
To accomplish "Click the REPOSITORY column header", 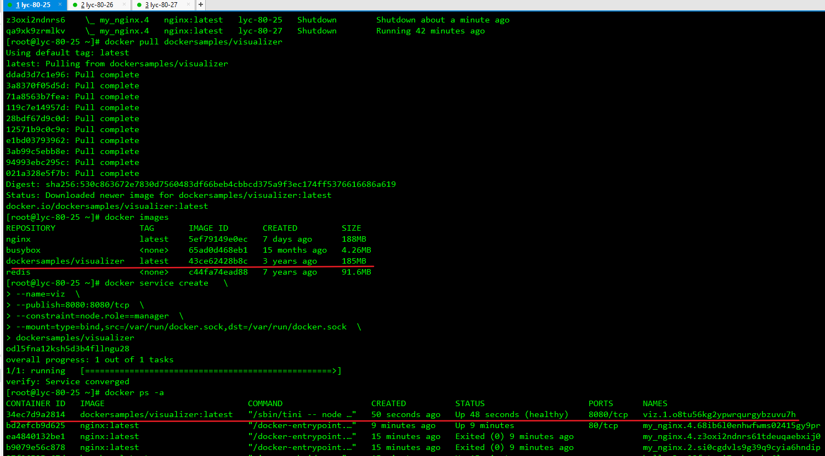I will (x=31, y=228).
